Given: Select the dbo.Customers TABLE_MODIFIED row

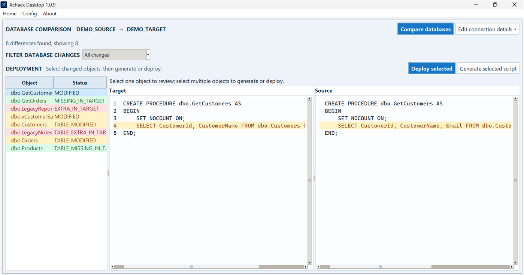Looking at the screenshot, I should tap(56, 125).
